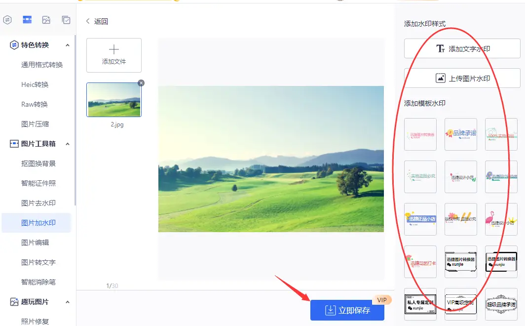
Task: Click 添加文字水印 button
Action: [462, 49]
